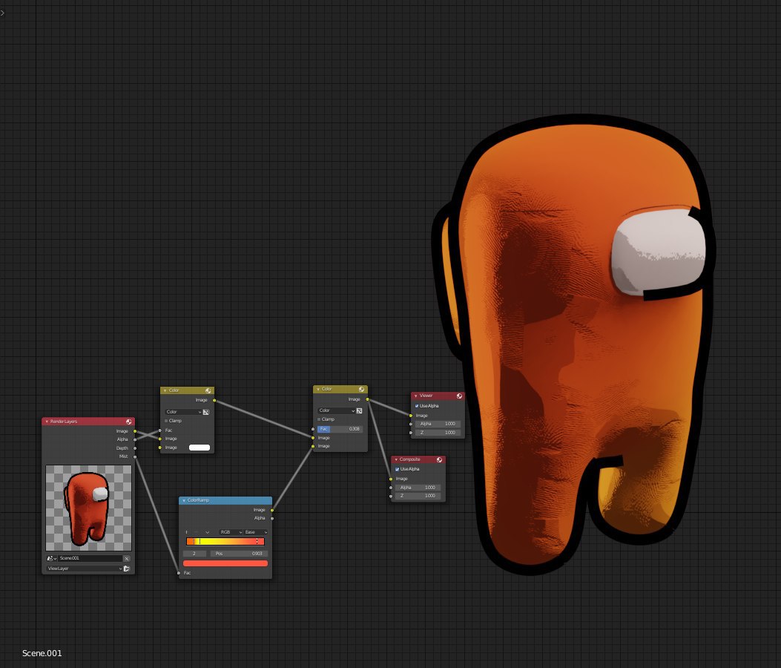Image resolution: width=781 pixels, height=668 pixels.
Task: Collapse the Viewer node
Action: pyautogui.click(x=416, y=396)
